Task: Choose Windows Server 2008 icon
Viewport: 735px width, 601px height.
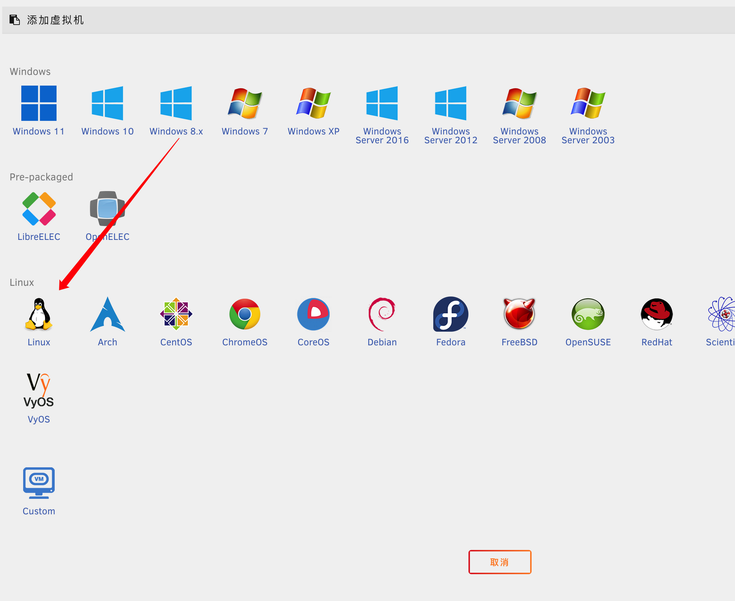Action: point(519,103)
